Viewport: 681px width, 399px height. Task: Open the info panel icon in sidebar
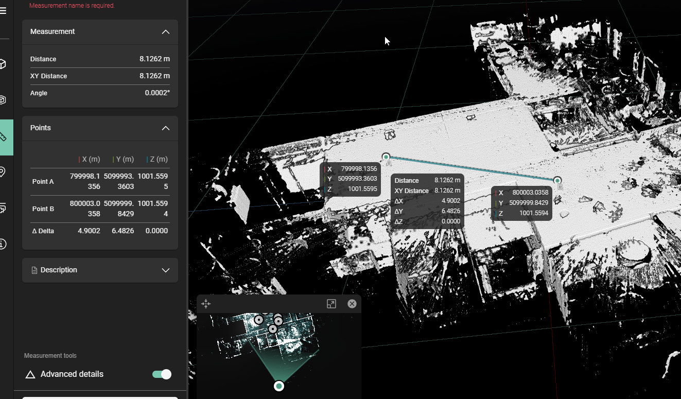tap(3, 244)
